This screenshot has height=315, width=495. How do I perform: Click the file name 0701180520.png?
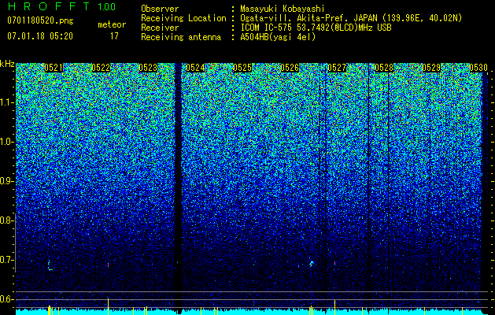(x=40, y=20)
